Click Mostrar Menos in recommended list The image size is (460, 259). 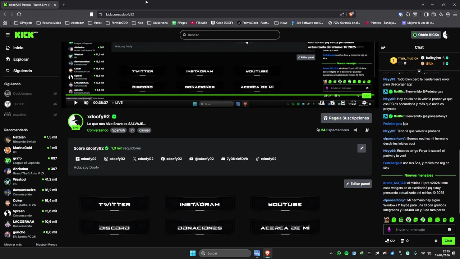(x=46, y=245)
